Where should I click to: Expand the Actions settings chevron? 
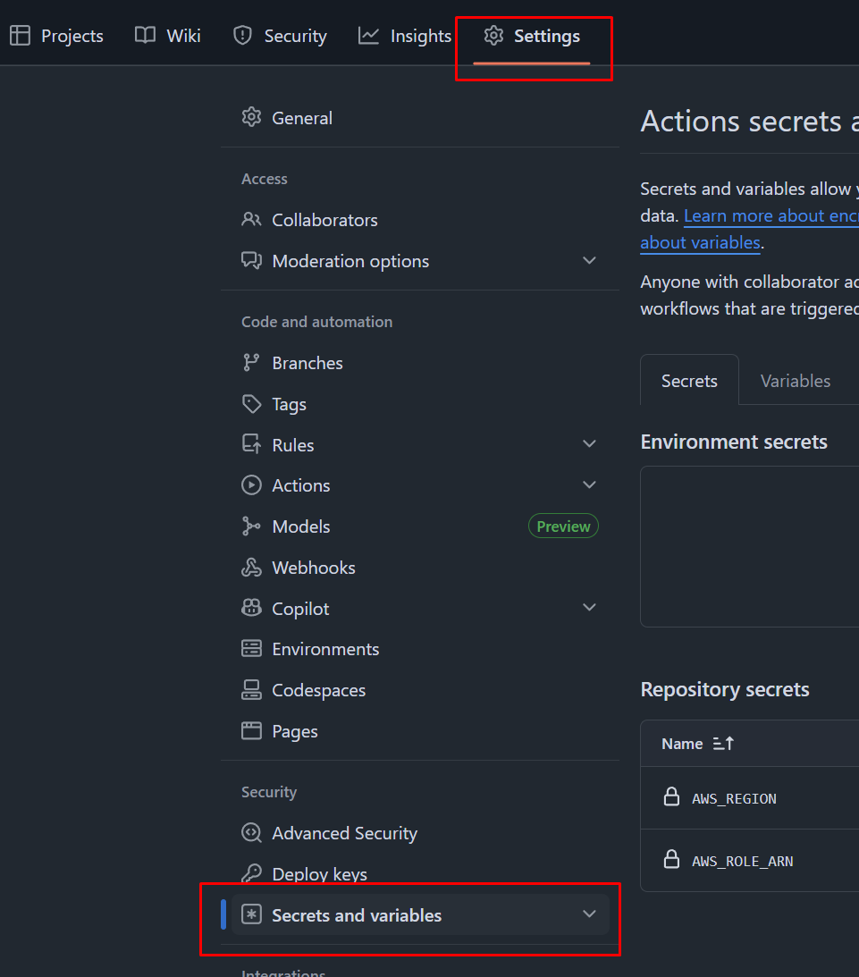pyautogui.click(x=589, y=485)
